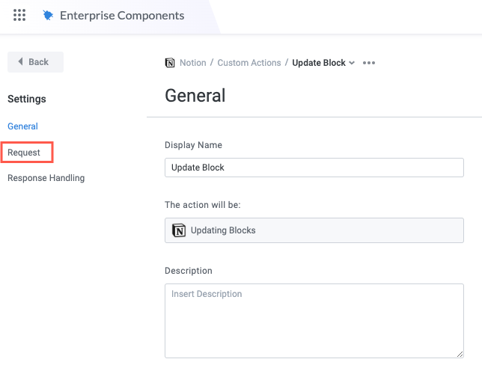Click the Display Name field label
Screen dimensions: 482x368
(x=193, y=145)
